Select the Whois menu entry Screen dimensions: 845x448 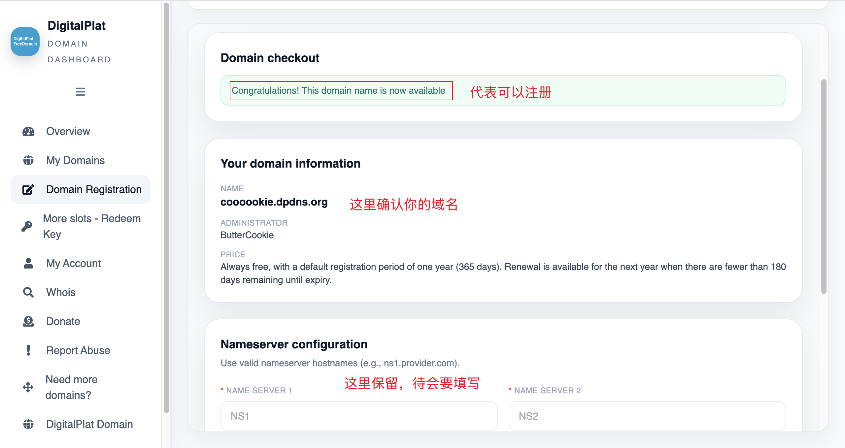(61, 292)
